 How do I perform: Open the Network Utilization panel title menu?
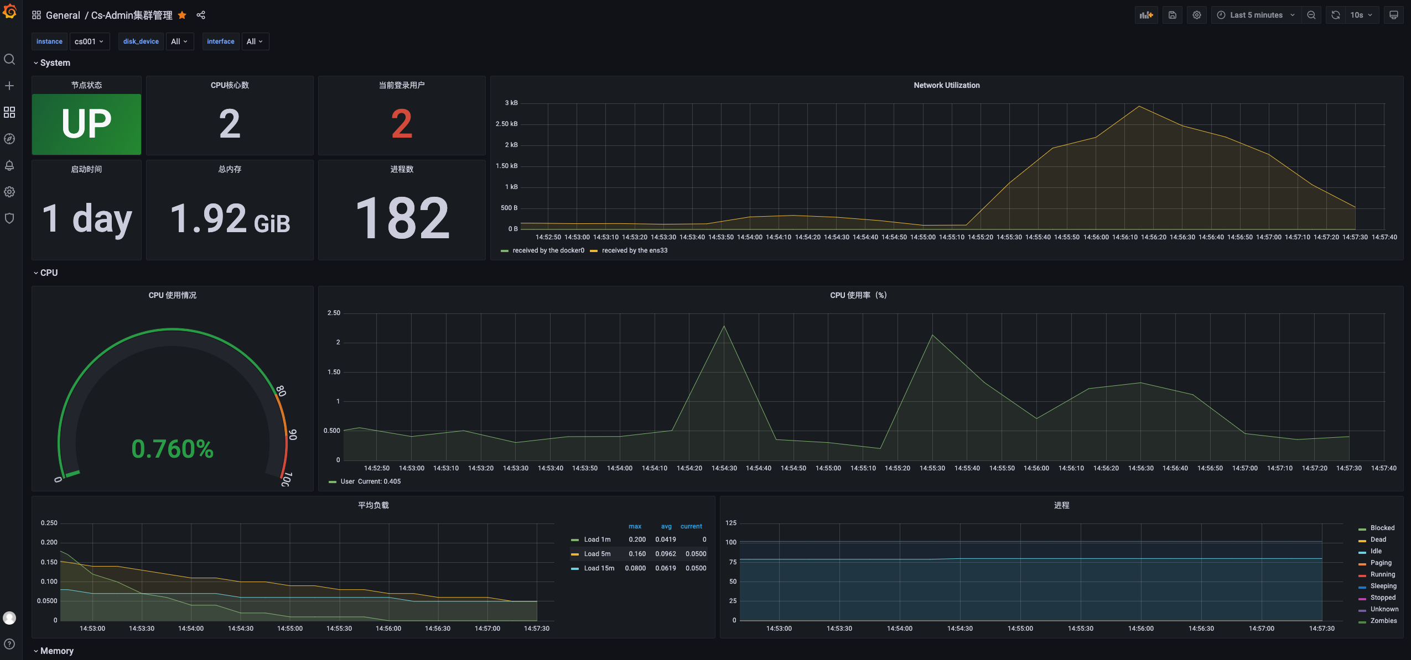pyautogui.click(x=946, y=85)
